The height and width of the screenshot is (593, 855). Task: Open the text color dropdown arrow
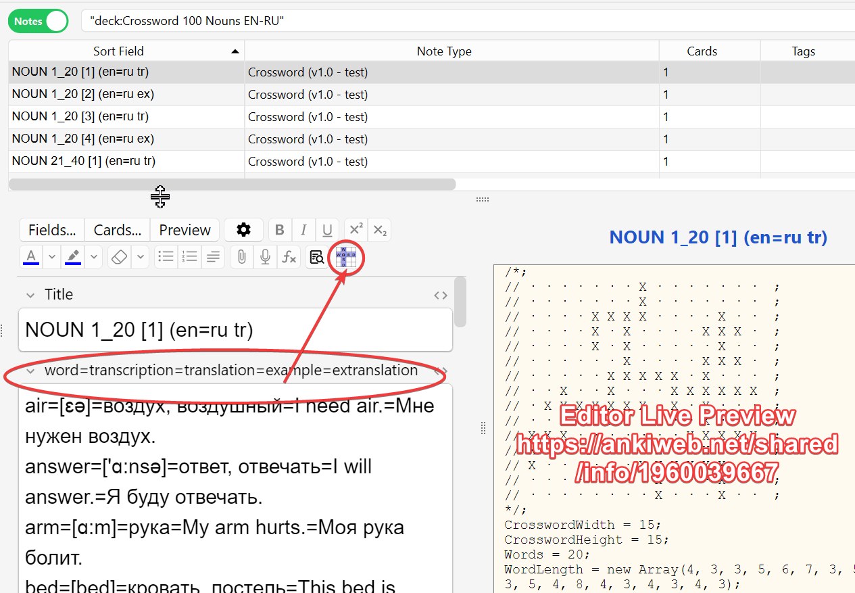52,257
